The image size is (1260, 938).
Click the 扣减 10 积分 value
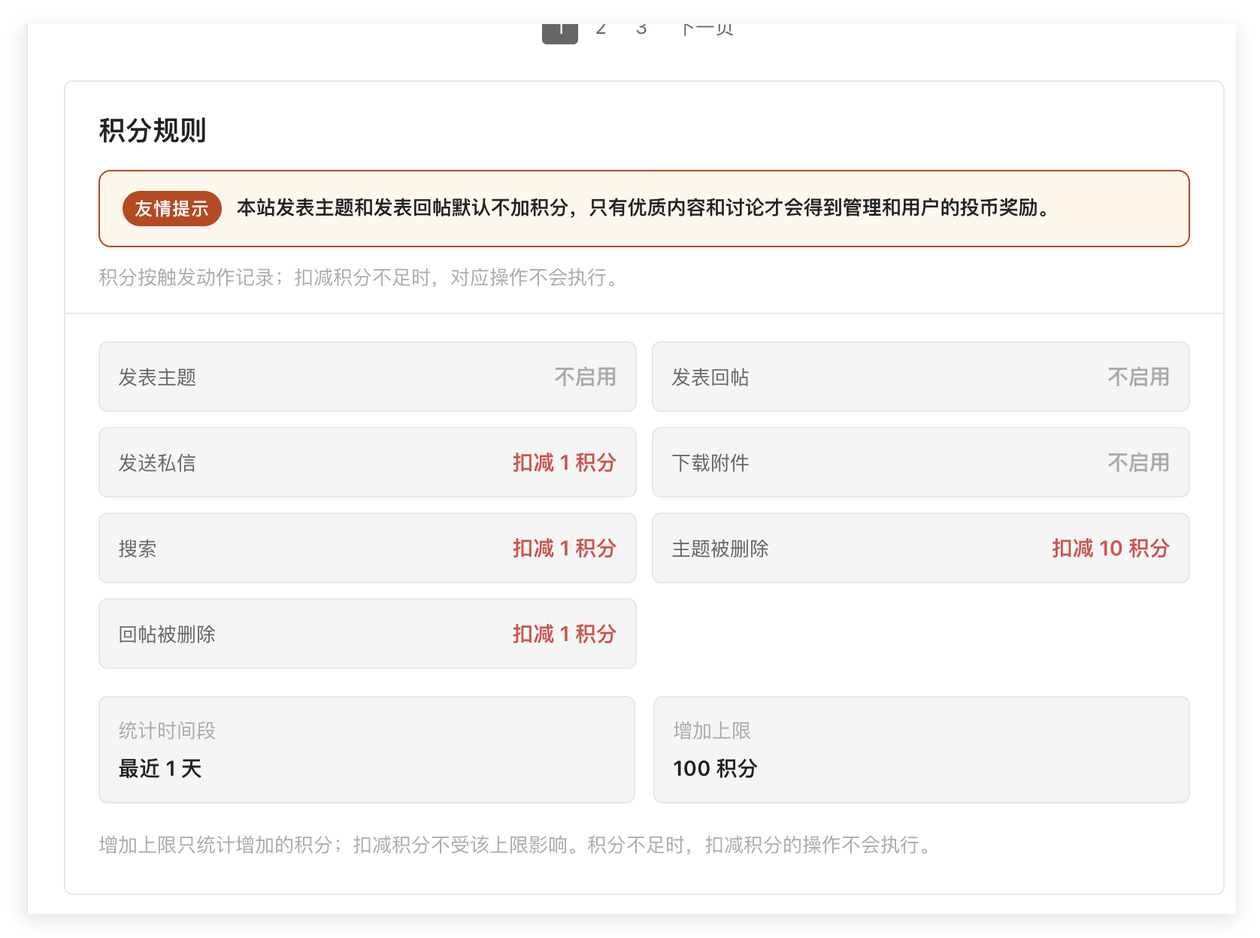1110,548
